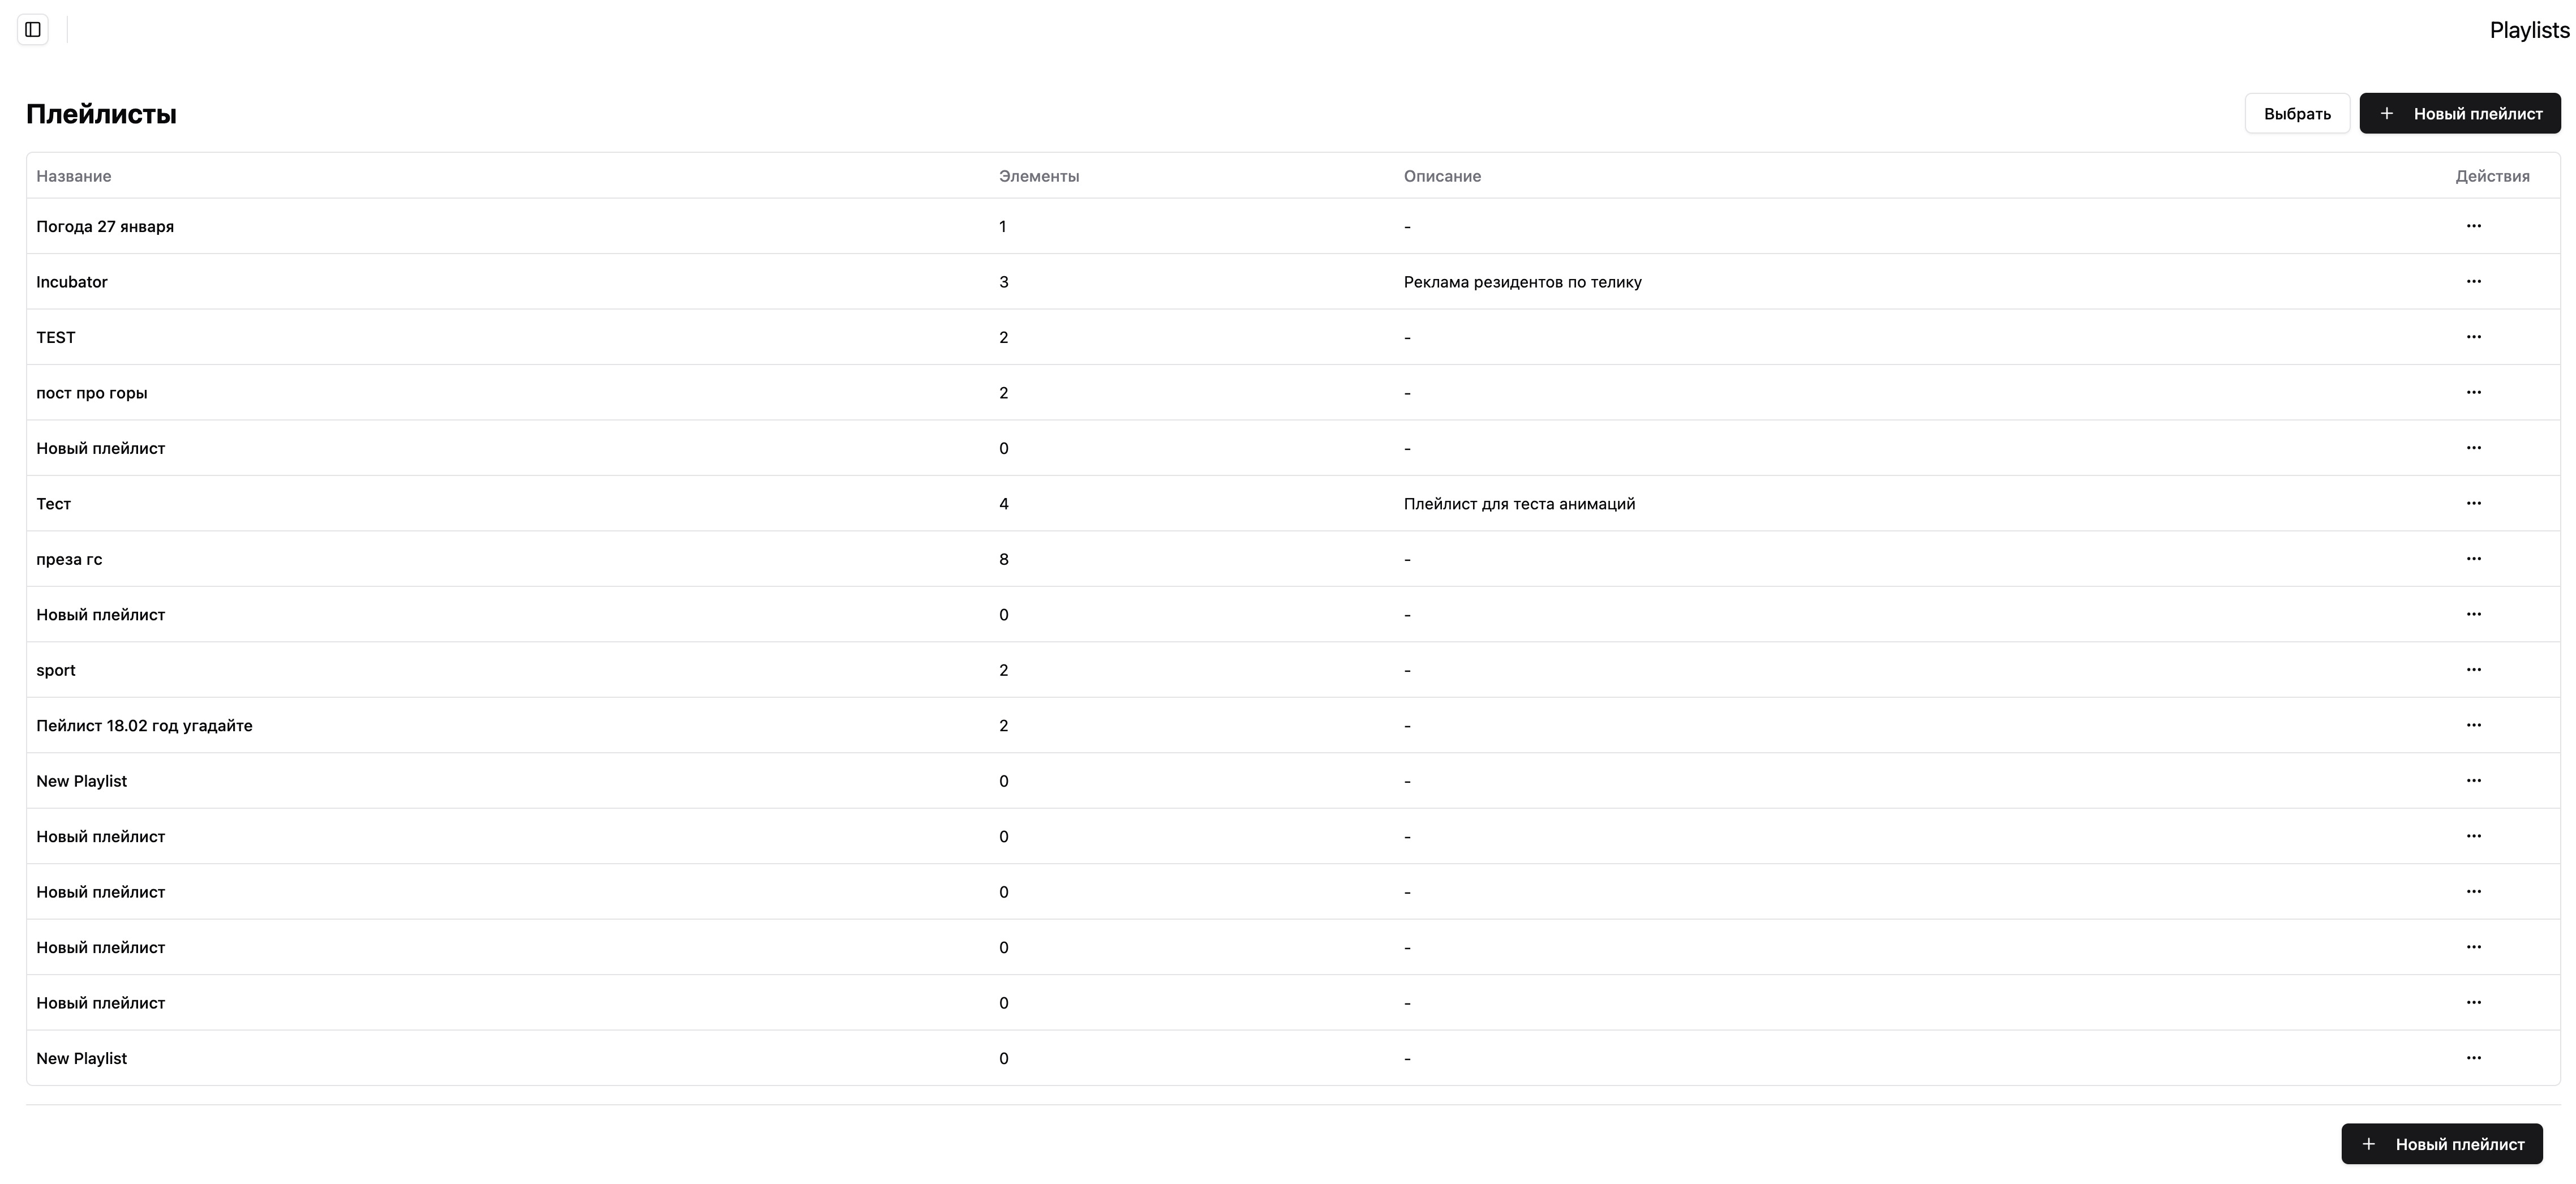This screenshot has height=1184, width=2576.
Task: Open actions menu for Incubator playlist
Action: 2473,281
